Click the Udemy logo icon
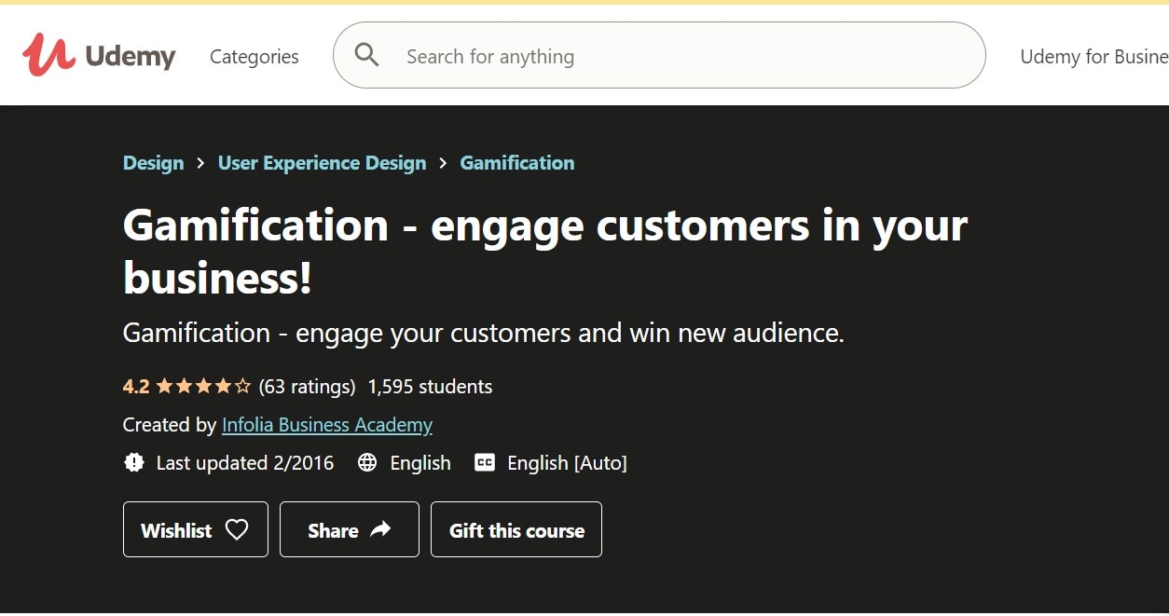 [49, 56]
